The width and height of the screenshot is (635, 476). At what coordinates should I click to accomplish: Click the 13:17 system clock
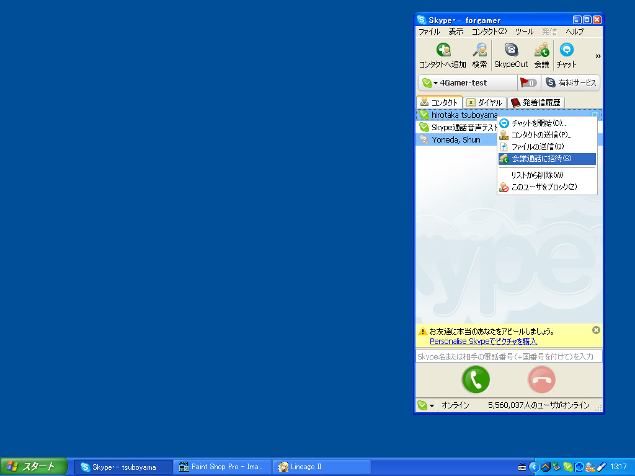[618, 467]
